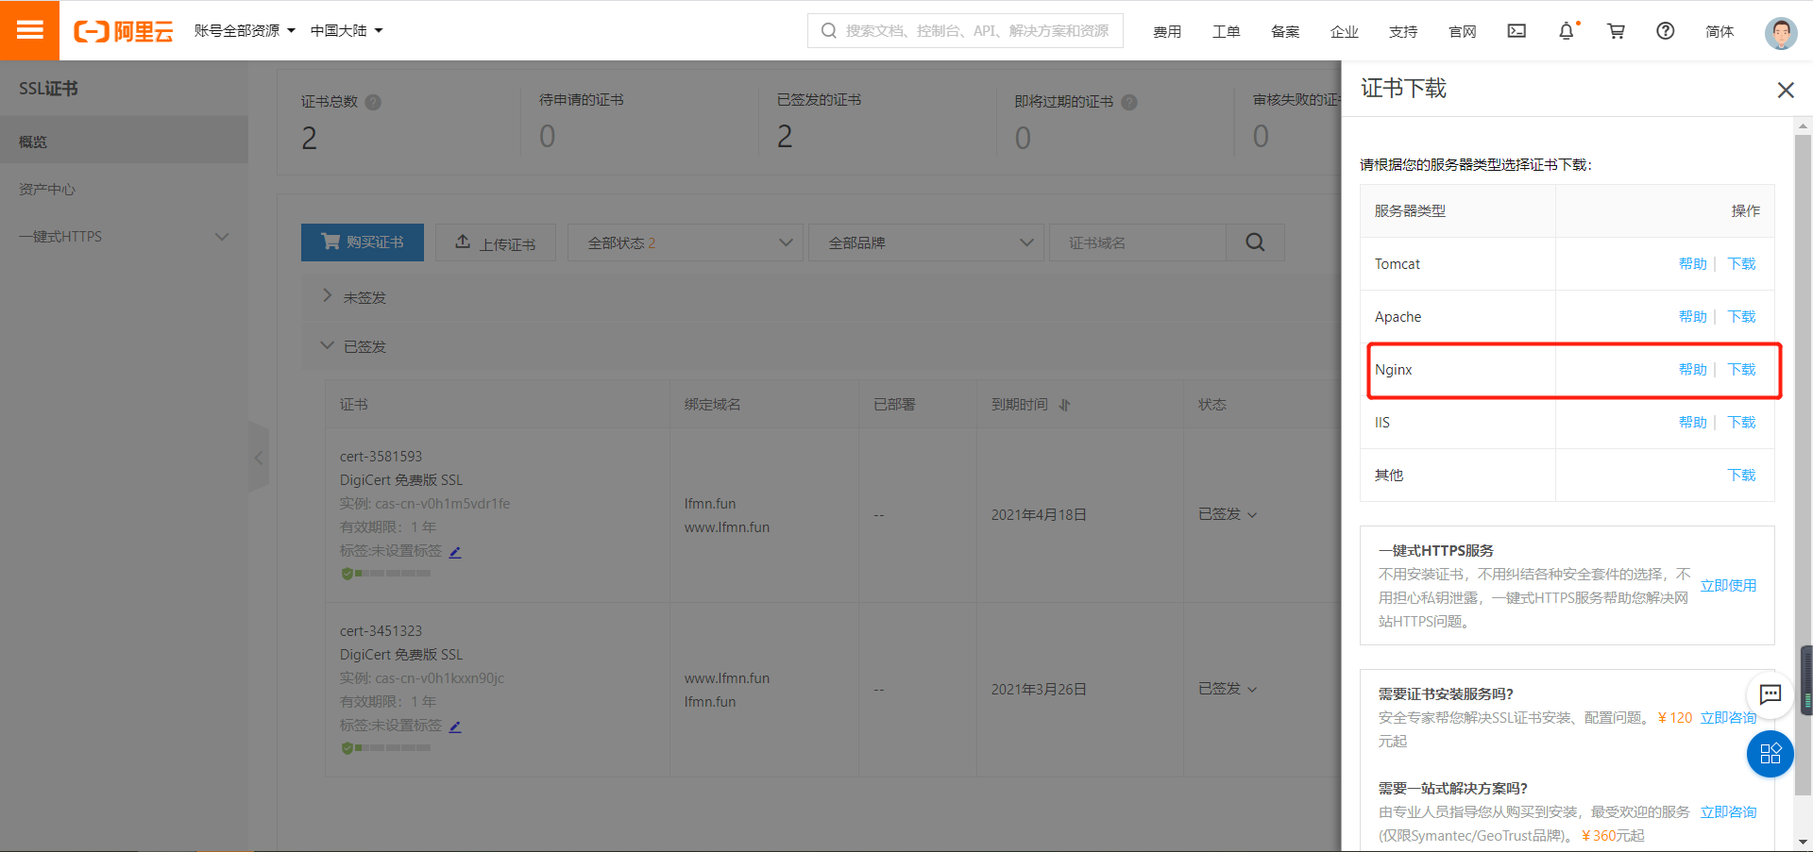
Task: Click 购买证书 button
Action: [363, 242]
